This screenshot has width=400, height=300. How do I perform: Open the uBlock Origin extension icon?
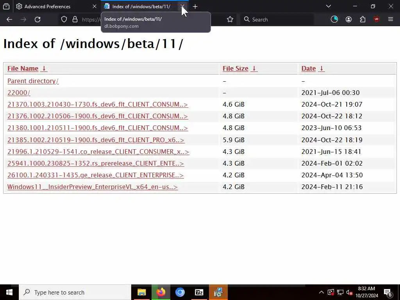pos(377,20)
